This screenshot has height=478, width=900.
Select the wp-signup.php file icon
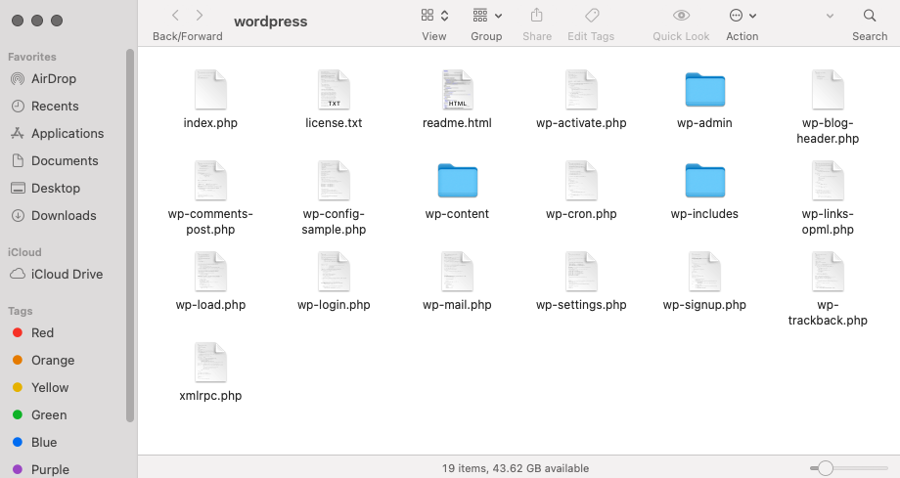coord(705,272)
